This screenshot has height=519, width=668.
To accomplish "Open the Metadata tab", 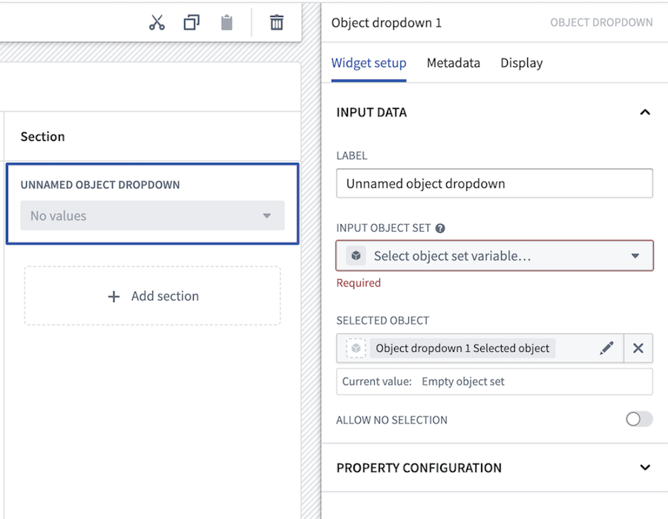I will [454, 63].
